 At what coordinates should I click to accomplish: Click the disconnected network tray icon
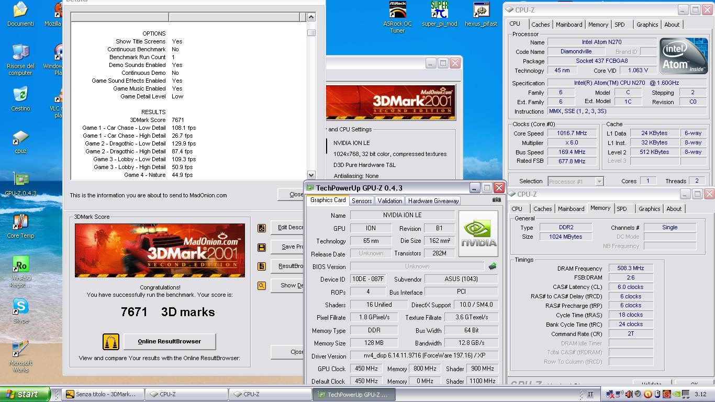point(610,394)
